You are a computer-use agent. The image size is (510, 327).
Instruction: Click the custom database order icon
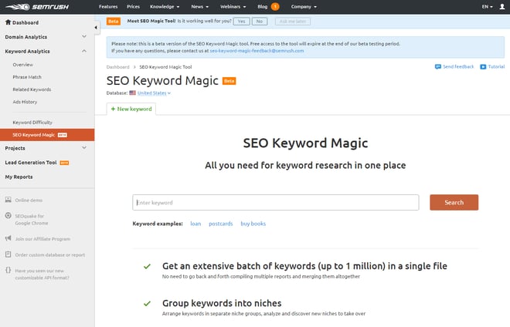(8, 255)
